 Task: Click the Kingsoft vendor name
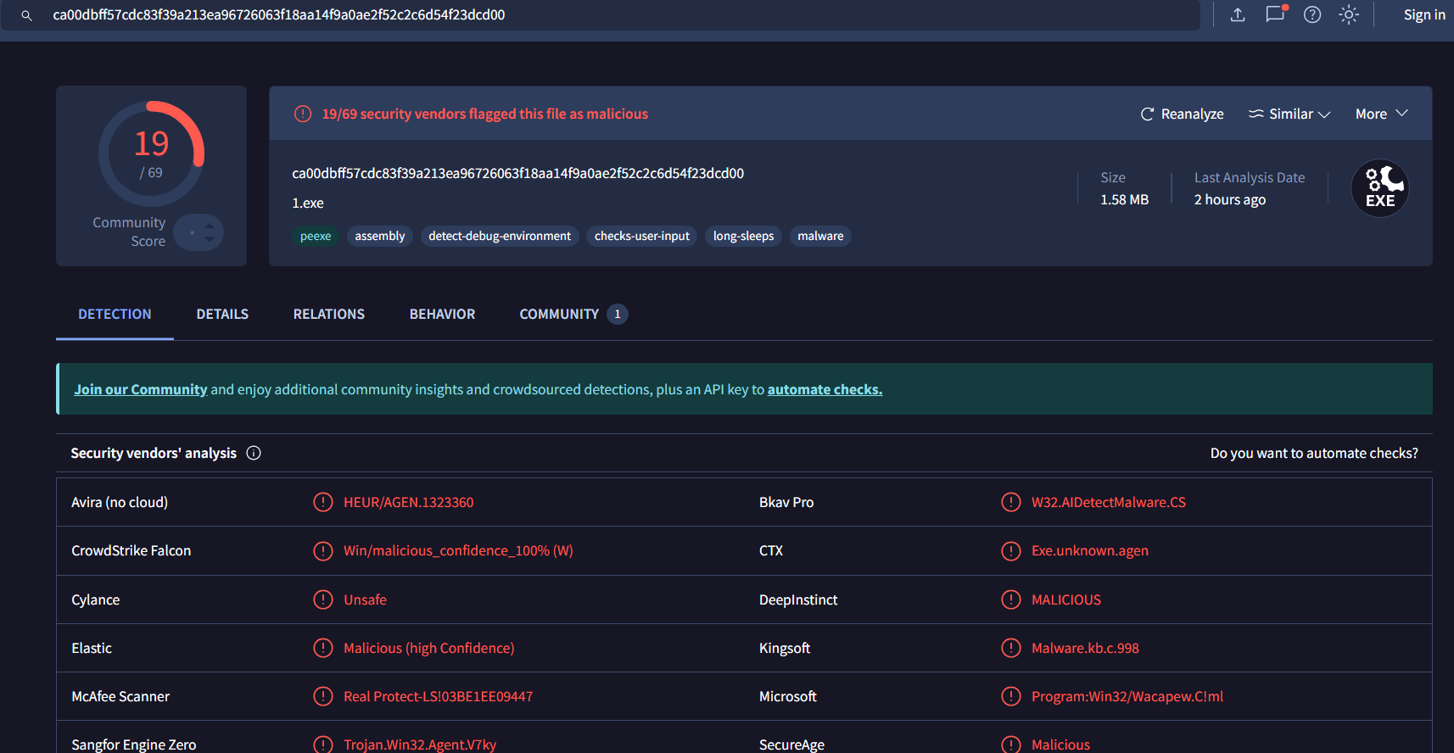click(x=785, y=648)
